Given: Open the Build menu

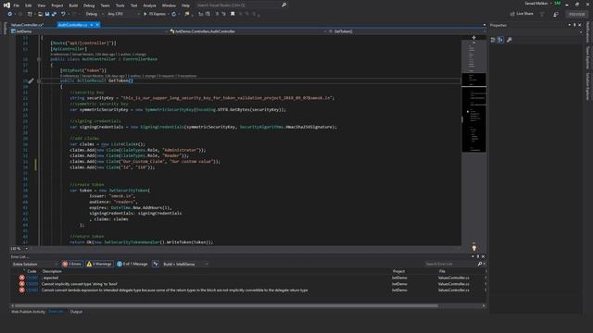Looking at the screenshot, I should tap(73, 6).
